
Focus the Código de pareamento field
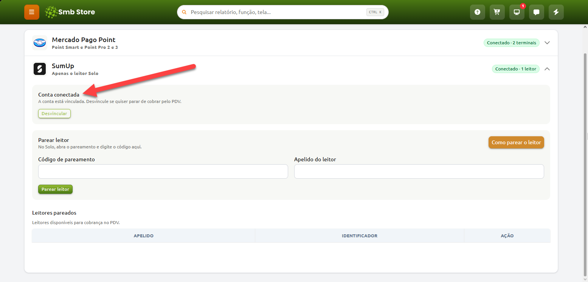point(163,171)
